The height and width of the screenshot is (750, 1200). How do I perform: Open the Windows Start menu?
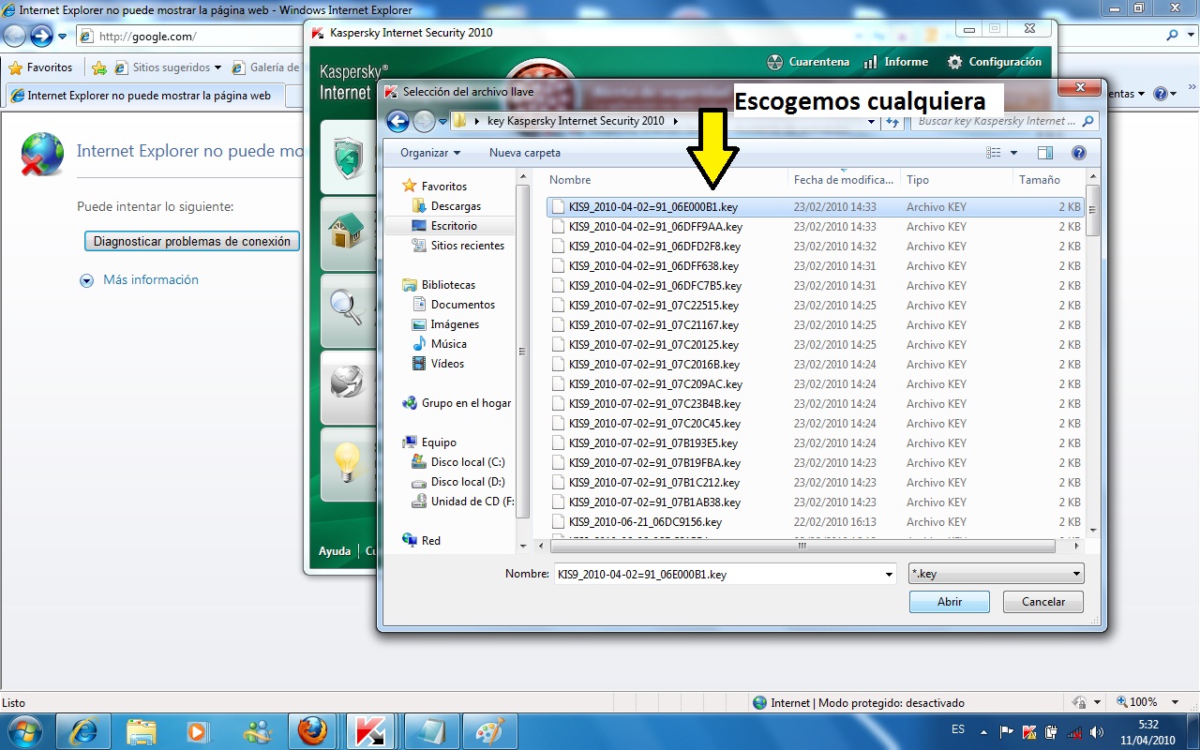[x=23, y=730]
